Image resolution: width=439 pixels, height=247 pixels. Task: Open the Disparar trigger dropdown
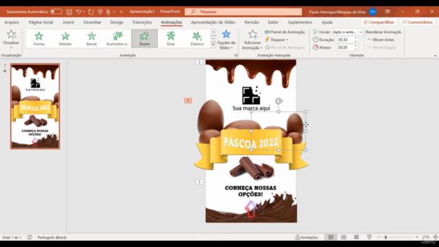coord(276,40)
